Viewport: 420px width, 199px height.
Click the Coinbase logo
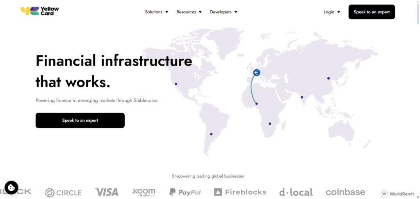click(345, 192)
